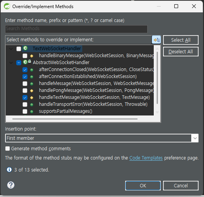This screenshot has width=204, height=197.
Task: Click the Spring leaf icon in title bar
Action: (7, 6)
